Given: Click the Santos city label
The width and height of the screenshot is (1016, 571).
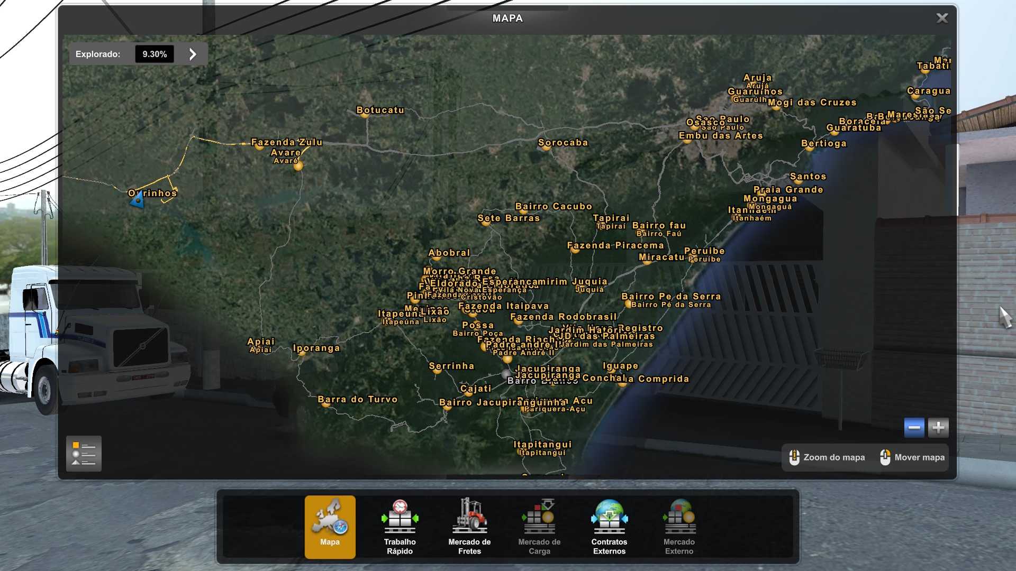Looking at the screenshot, I should [808, 176].
